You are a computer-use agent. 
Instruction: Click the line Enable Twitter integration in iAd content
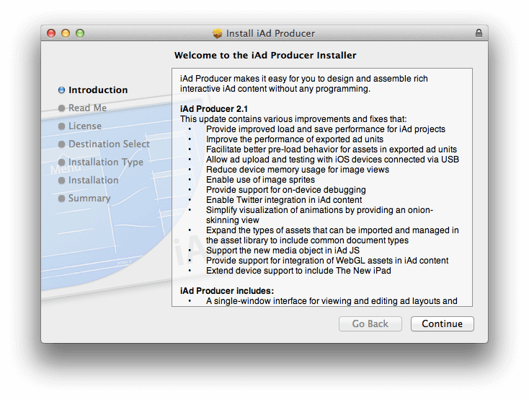pos(284,200)
